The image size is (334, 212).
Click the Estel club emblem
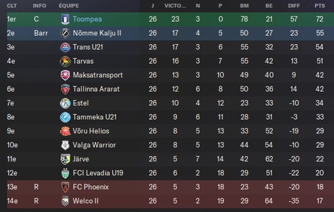click(x=65, y=103)
